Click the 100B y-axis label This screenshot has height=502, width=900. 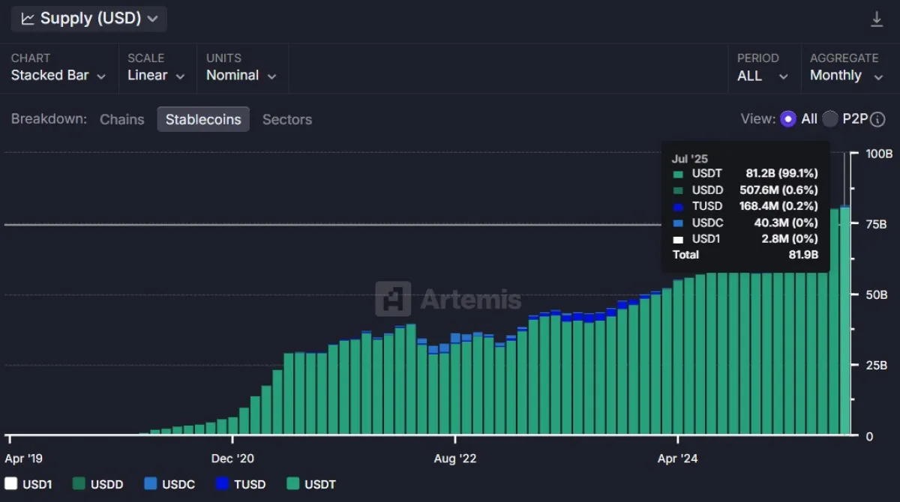click(879, 154)
